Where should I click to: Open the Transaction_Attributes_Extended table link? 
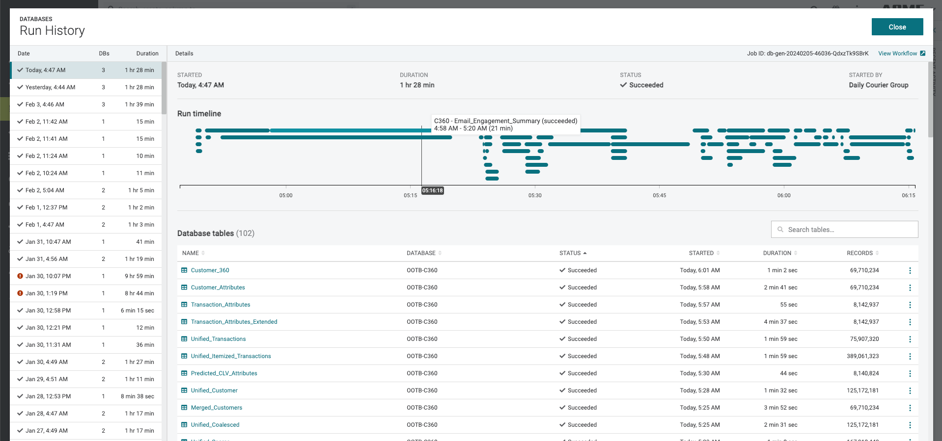tap(234, 322)
